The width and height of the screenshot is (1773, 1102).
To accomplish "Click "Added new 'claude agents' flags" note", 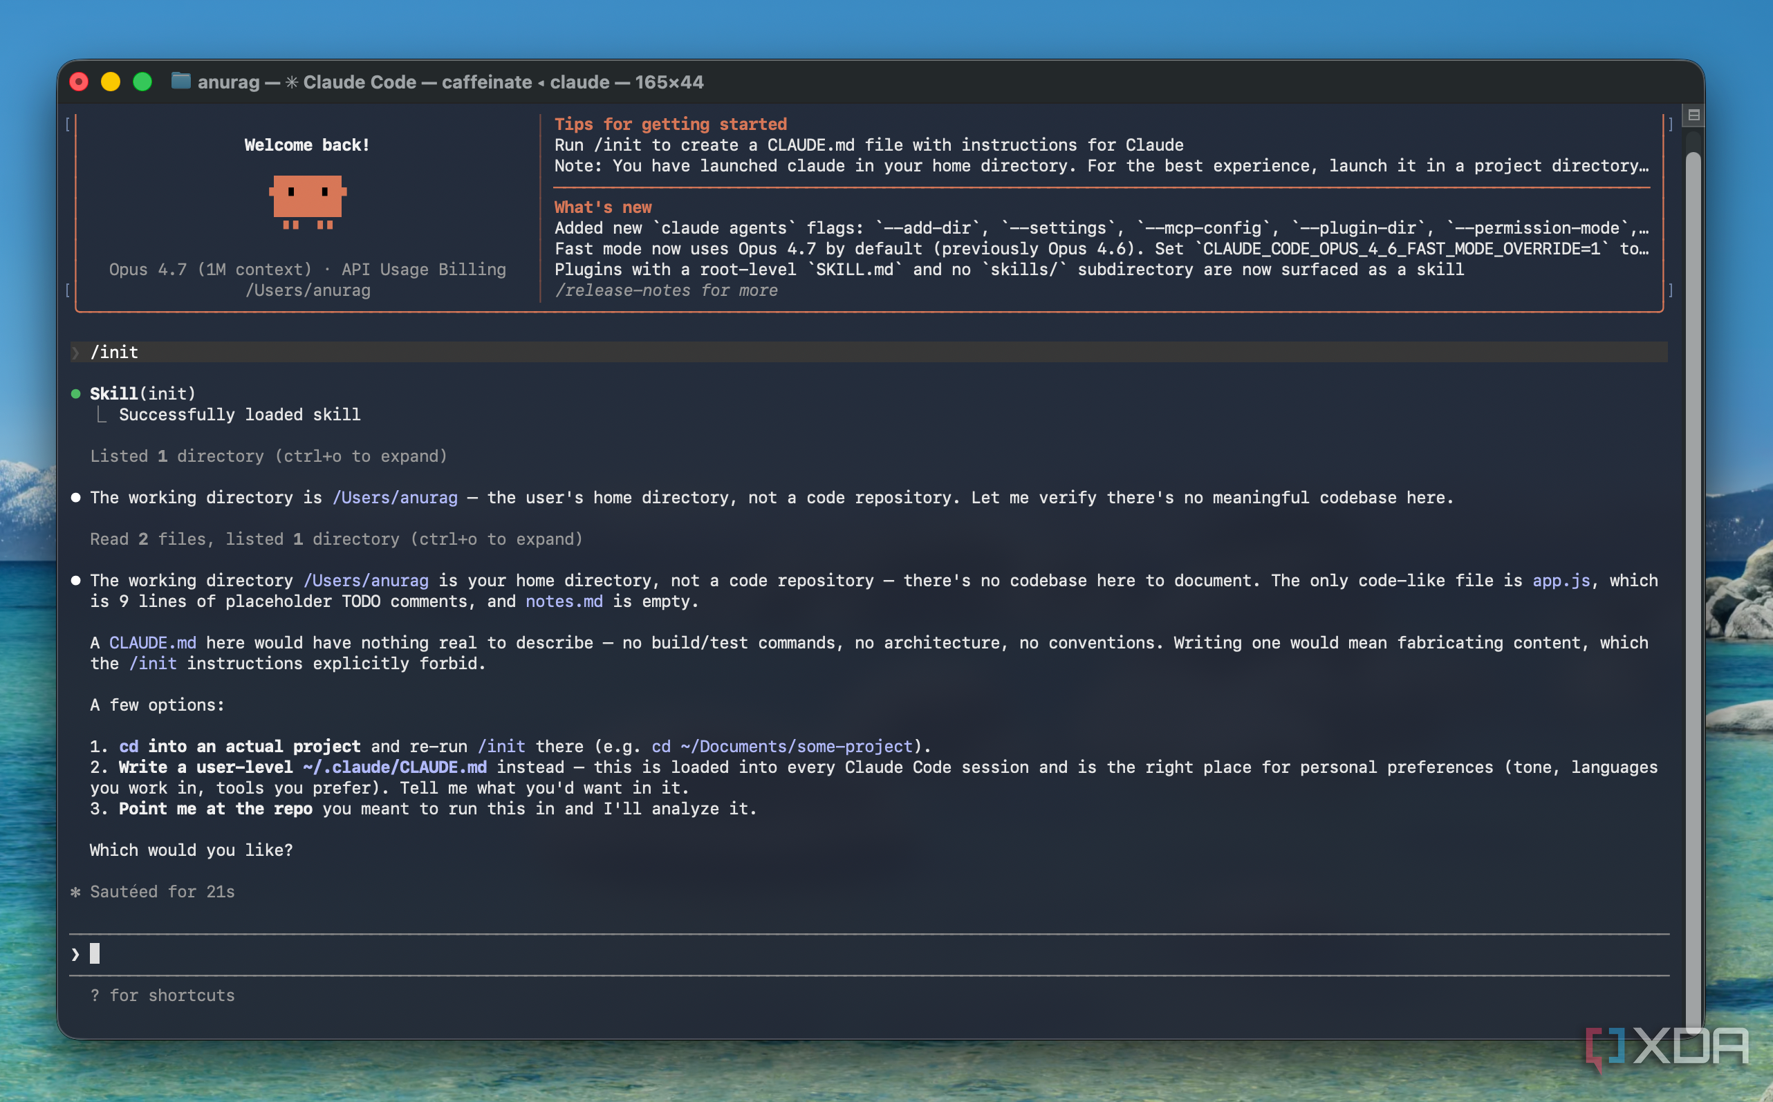I will pyautogui.click(x=1101, y=228).
